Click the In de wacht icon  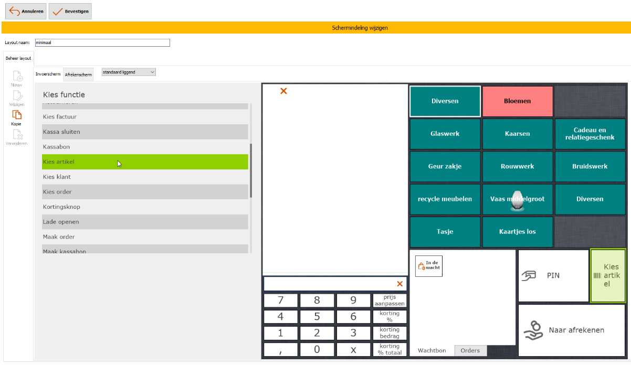click(428, 266)
